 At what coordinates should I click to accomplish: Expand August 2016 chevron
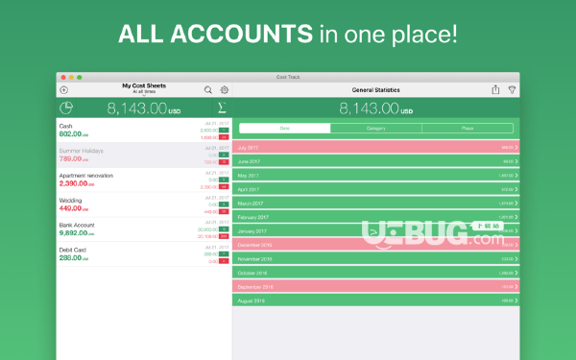point(516,300)
